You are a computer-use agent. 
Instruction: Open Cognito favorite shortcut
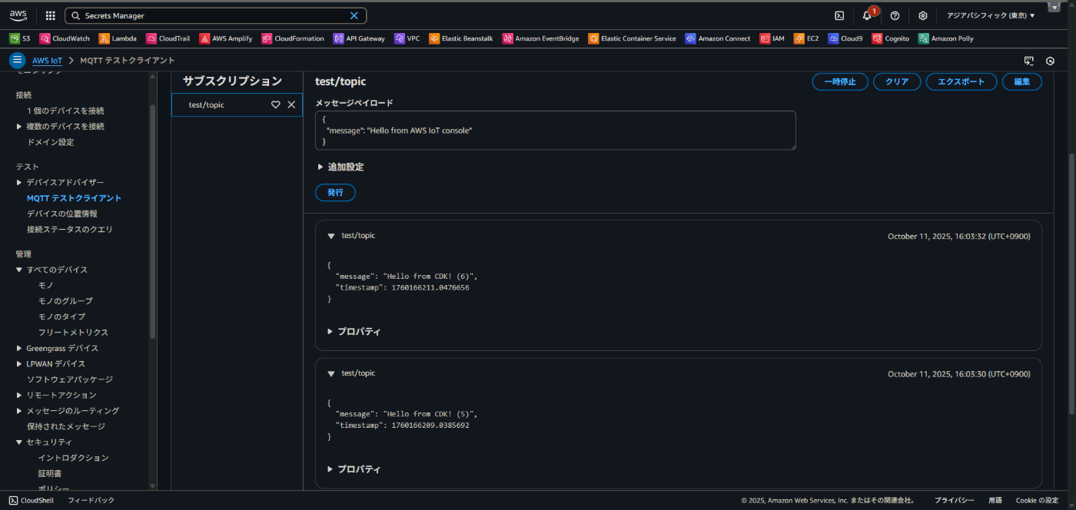(x=891, y=38)
